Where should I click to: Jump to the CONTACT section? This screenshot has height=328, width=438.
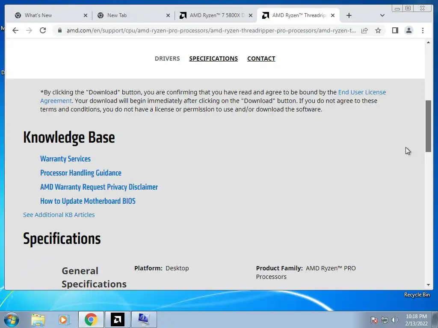pyautogui.click(x=261, y=59)
